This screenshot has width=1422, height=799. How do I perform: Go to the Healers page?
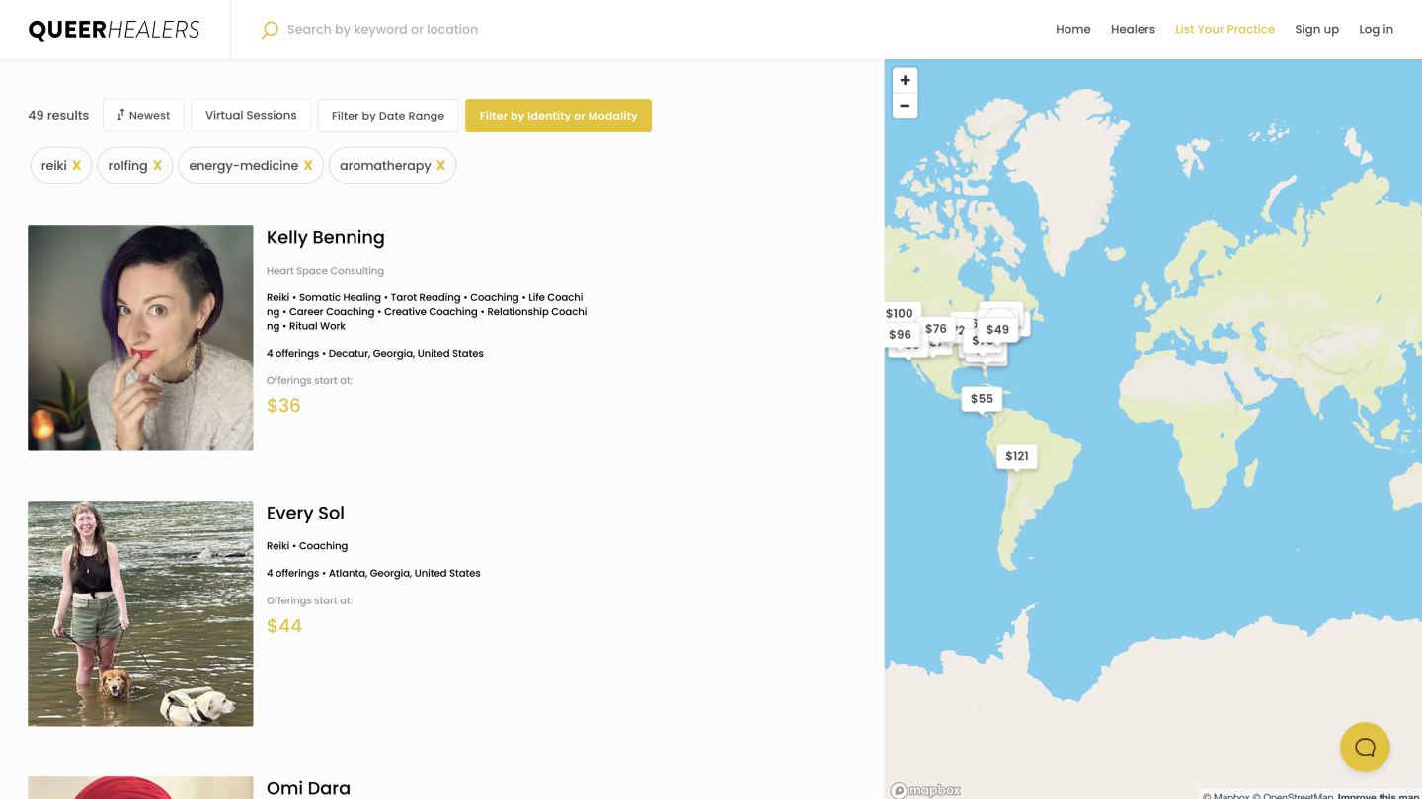[x=1133, y=30]
